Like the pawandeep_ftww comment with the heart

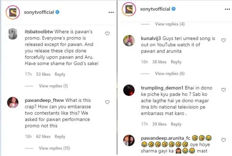point(107,102)
